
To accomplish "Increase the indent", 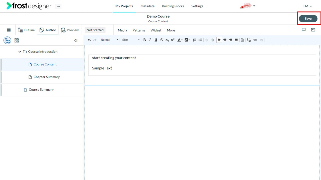I will coord(212,40).
